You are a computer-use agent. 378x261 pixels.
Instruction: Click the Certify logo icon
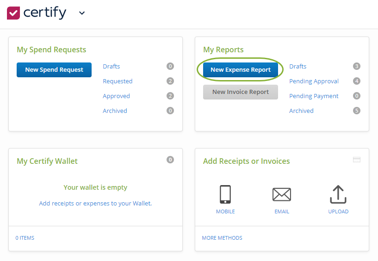coord(13,13)
